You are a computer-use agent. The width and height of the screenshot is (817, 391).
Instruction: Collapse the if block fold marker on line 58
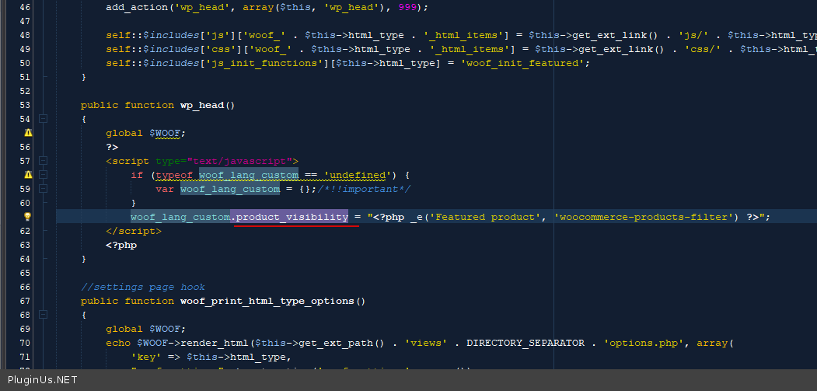(44, 175)
